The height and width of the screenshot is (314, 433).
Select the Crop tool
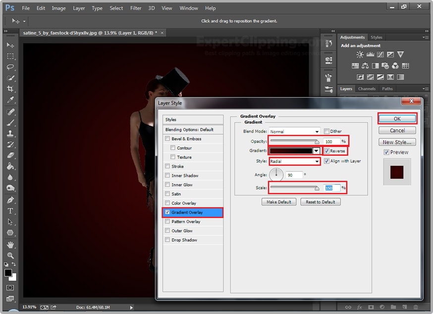(x=10, y=88)
